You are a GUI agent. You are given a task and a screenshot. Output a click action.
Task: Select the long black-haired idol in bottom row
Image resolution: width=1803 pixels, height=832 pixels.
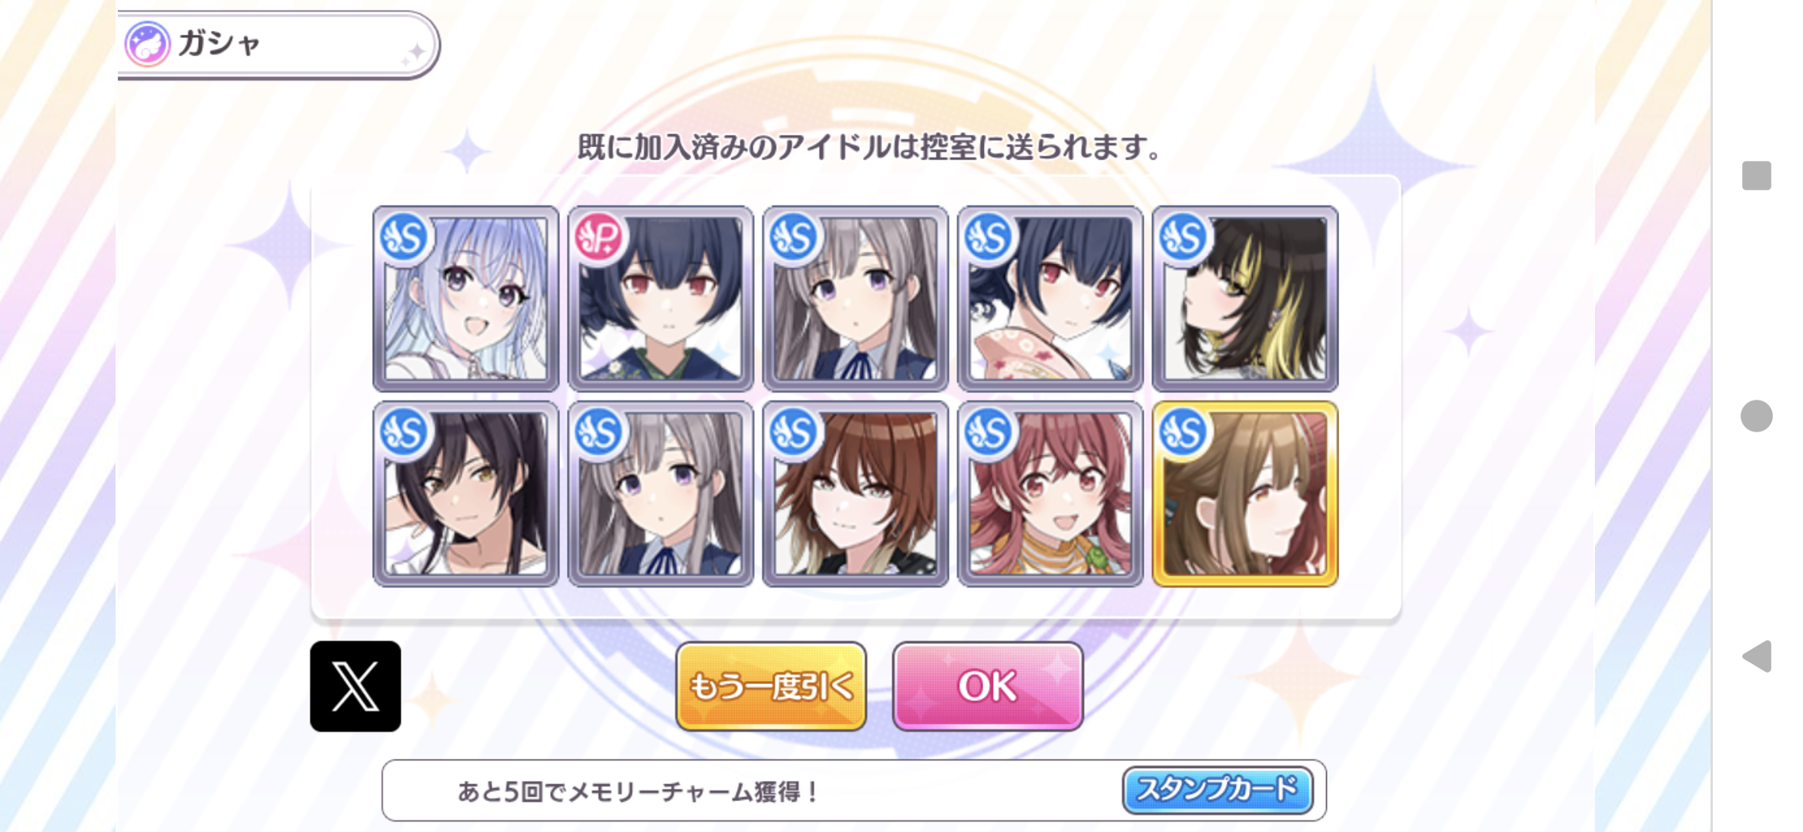pyautogui.click(x=466, y=493)
